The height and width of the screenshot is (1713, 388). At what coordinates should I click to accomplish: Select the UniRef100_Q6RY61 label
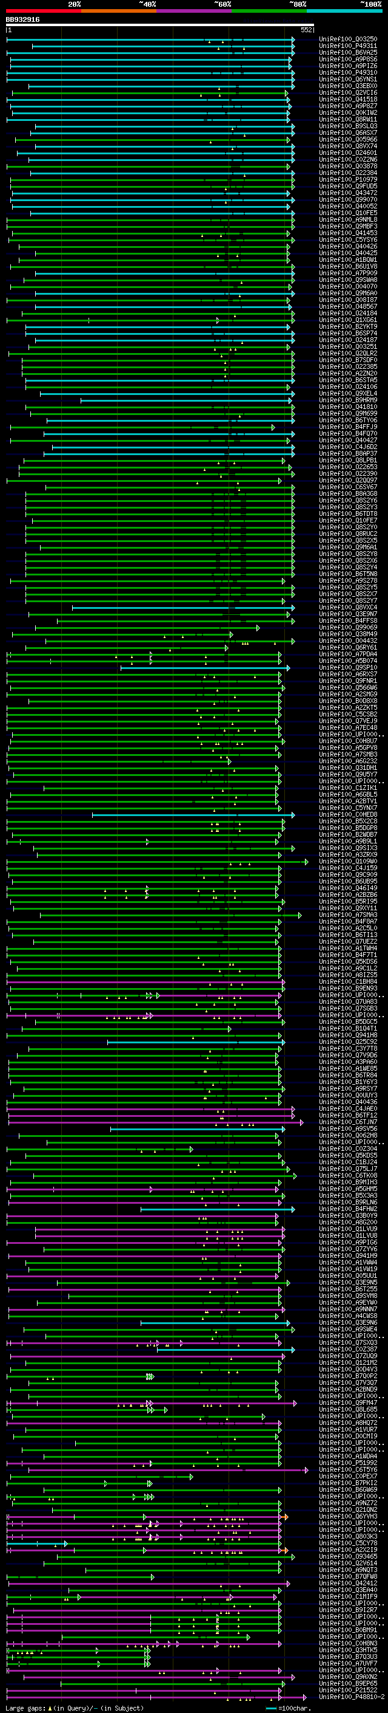(348, 648)
